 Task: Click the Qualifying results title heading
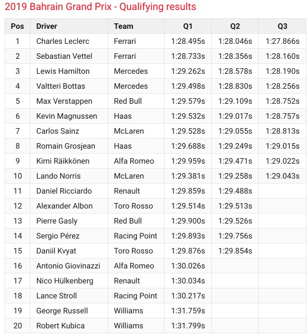pos(100,7)
